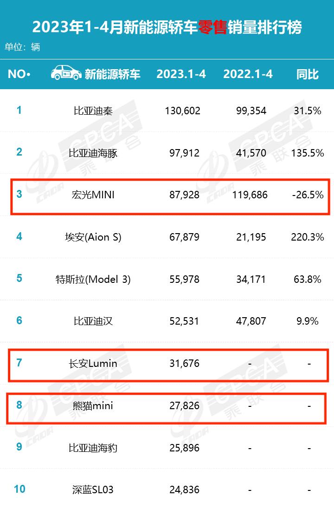Image resolution: width=334 pixels, height=509 pixels.
Task: Click the 比亚迪海豚 row name
Action: click(93, 153)
